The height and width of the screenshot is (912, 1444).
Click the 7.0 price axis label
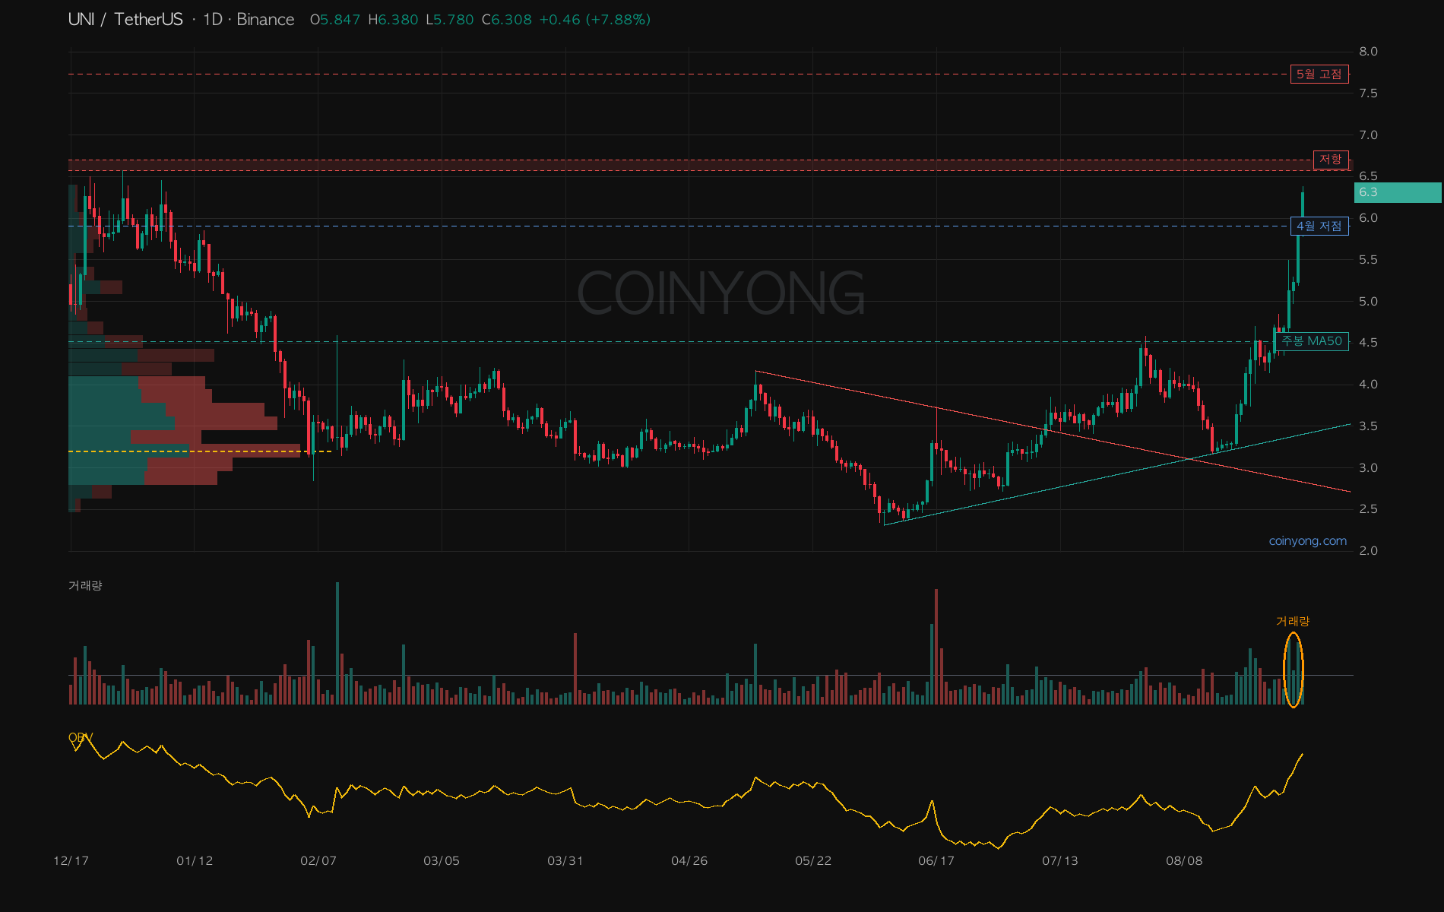pos(1368,135)
